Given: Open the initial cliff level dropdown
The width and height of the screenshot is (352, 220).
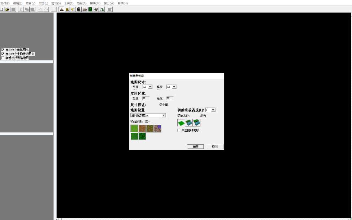Looking at the screenshot, I should [213, 110].
